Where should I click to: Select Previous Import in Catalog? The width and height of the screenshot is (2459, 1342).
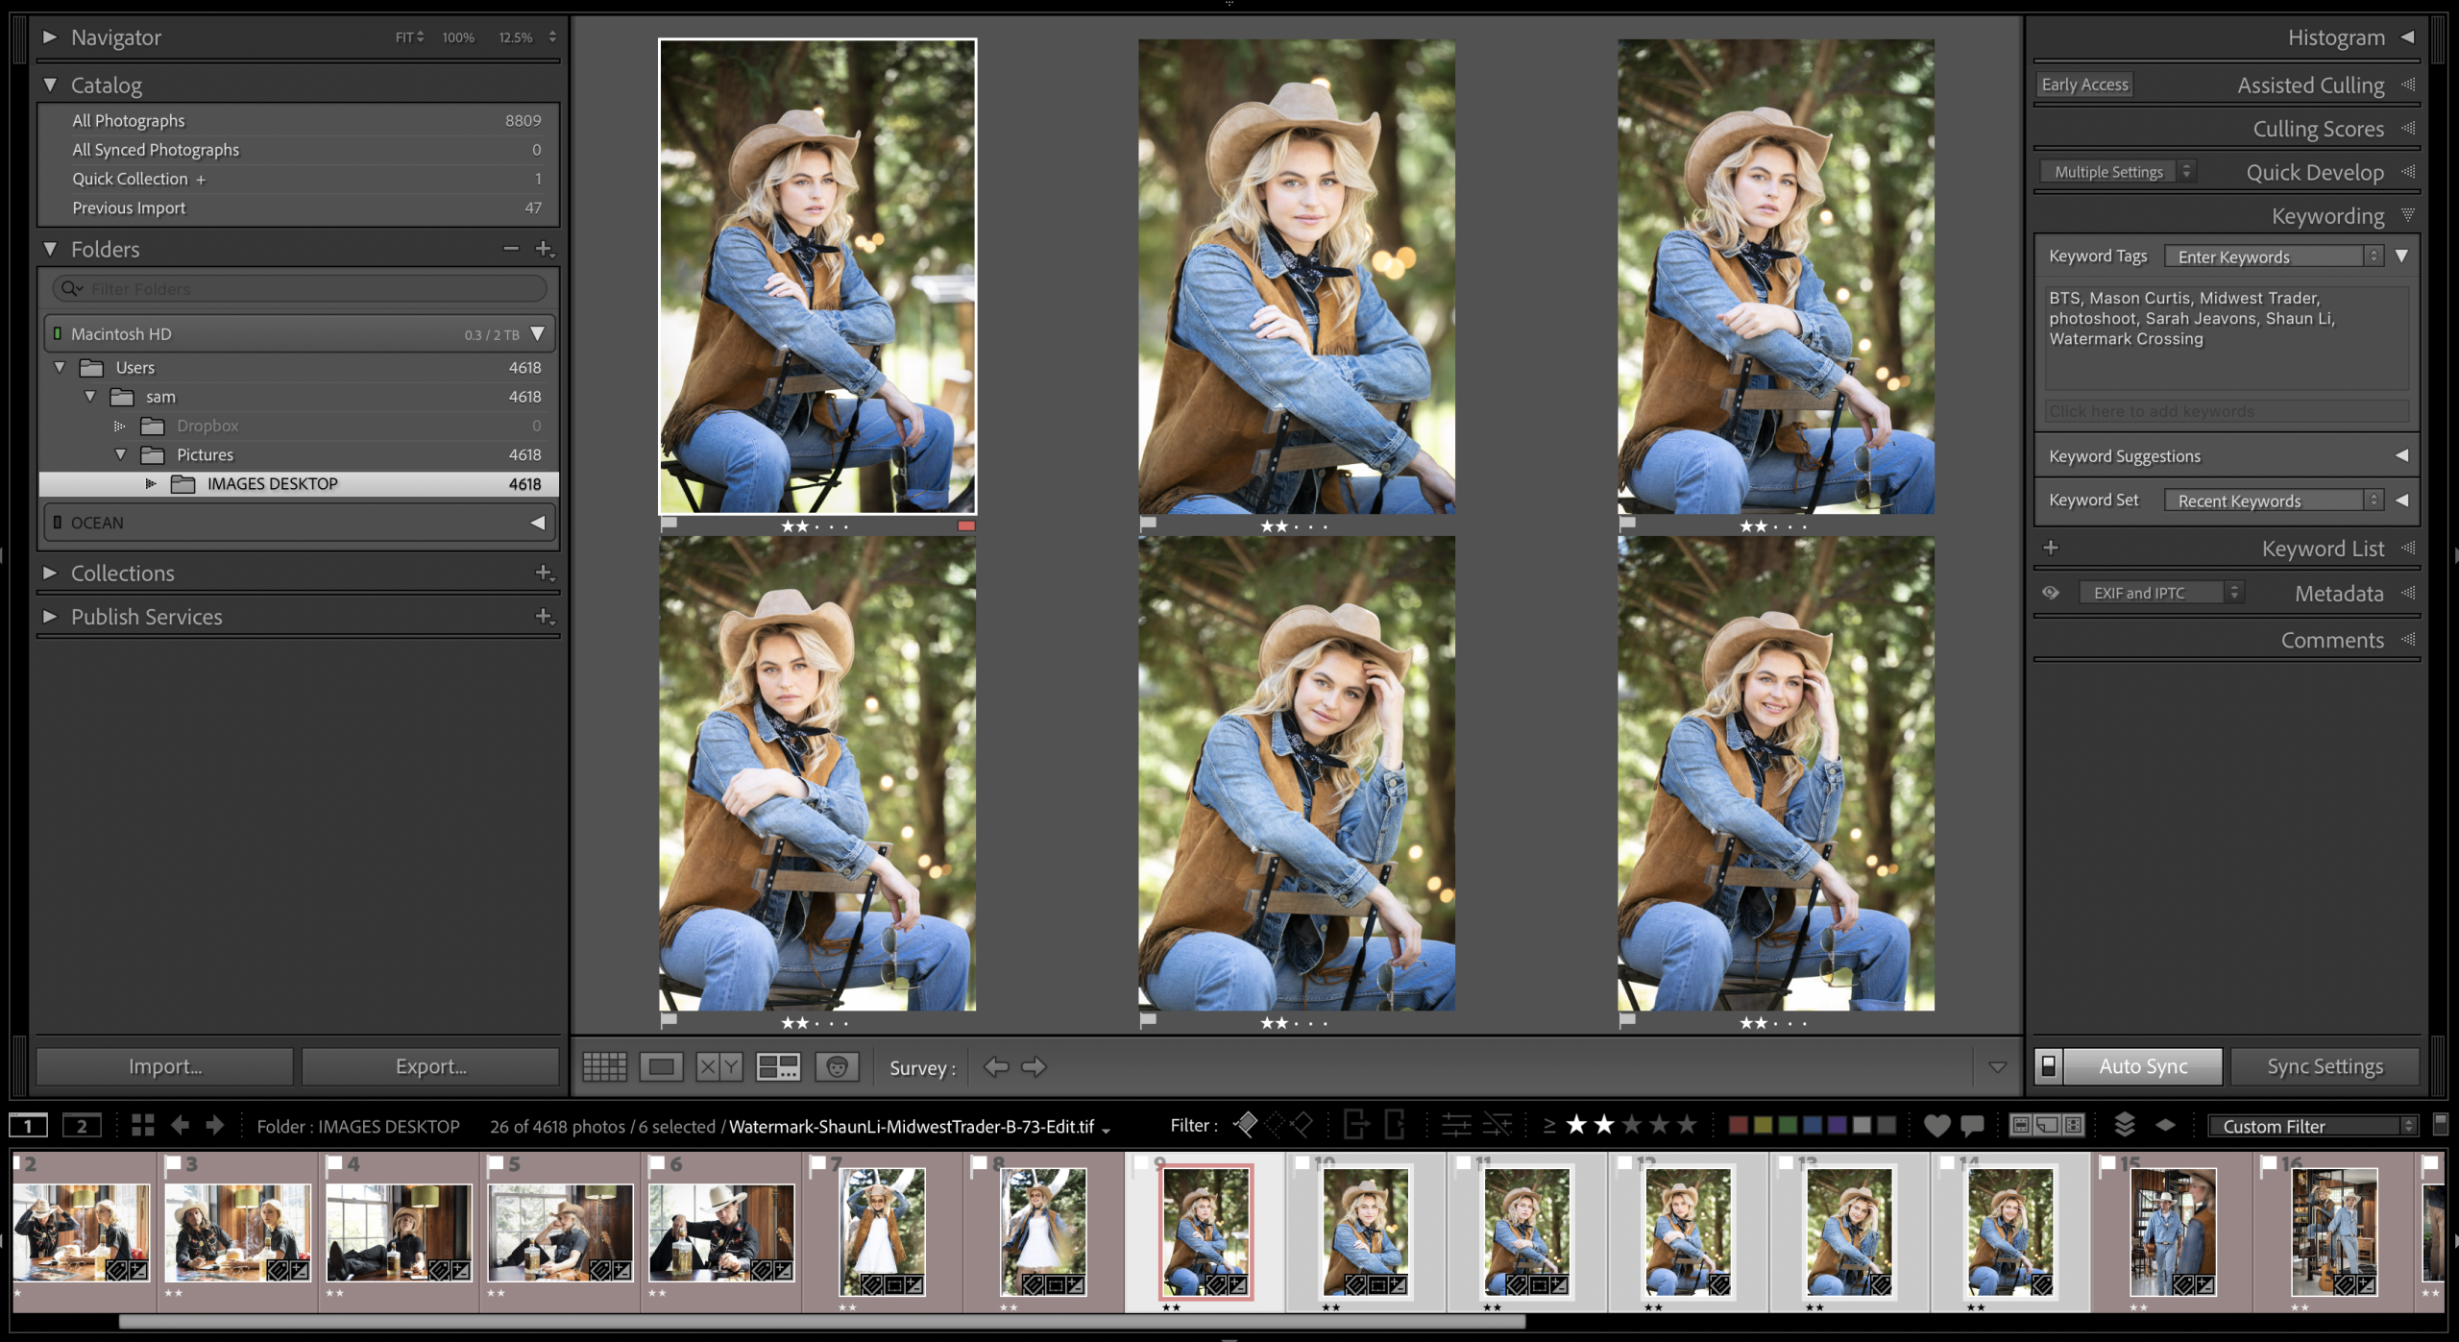[x=129, y=207]
